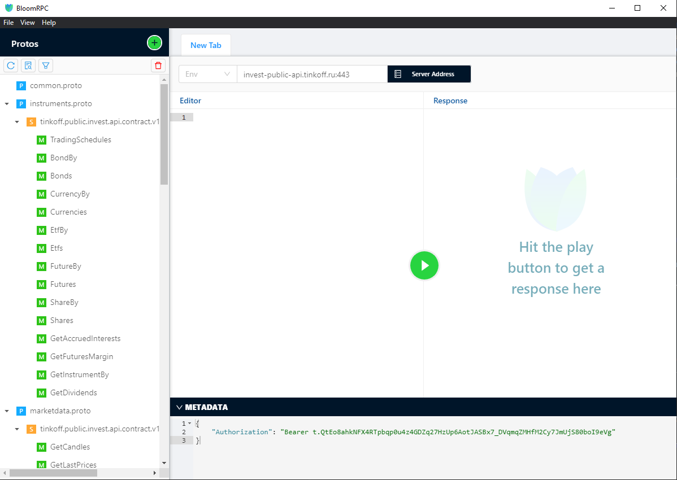This screenshot has width=677, height=480.
Task: Select the New Tab tab
Action: [x=206, y=45]
